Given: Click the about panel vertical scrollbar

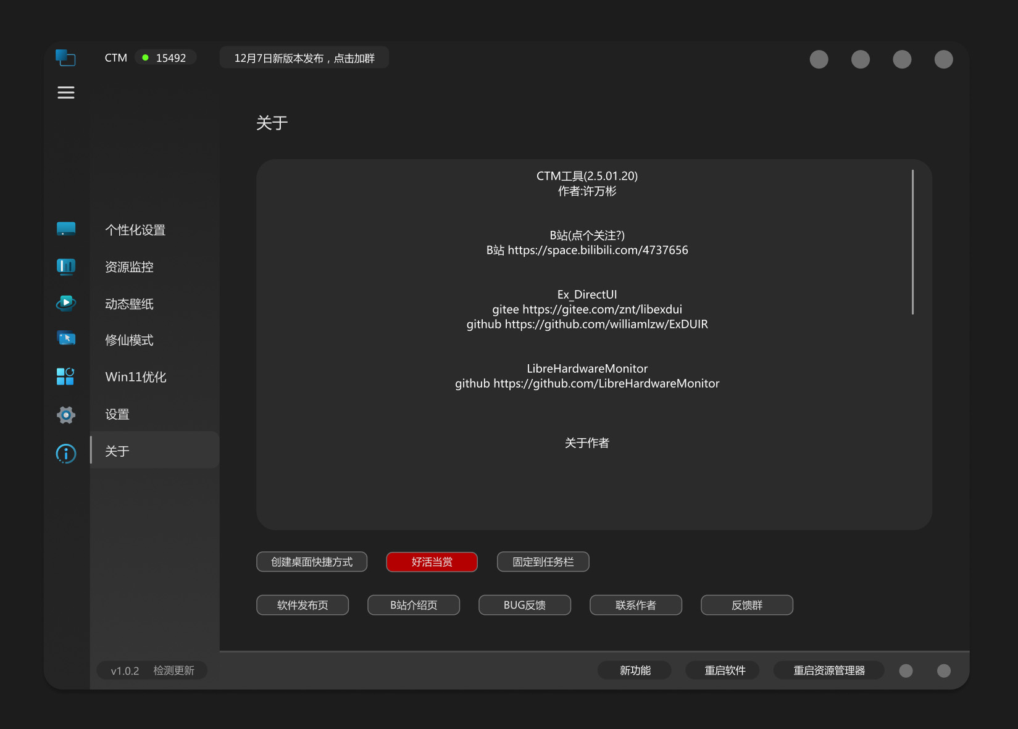Looking at the screenshot, I should pyautogui.click(x=912, y=242).
